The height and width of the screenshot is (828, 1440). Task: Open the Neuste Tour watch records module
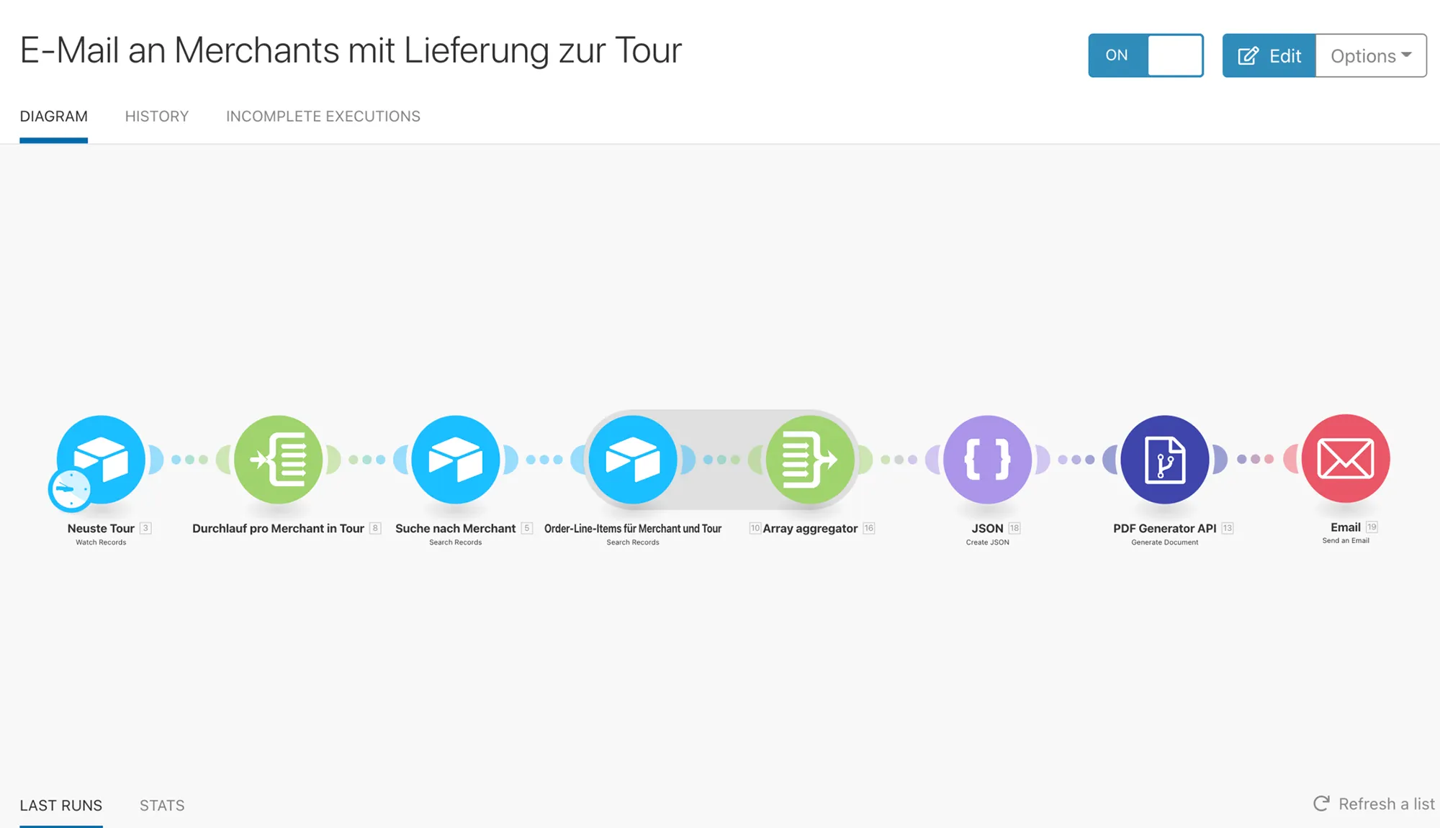coord(100,458)
